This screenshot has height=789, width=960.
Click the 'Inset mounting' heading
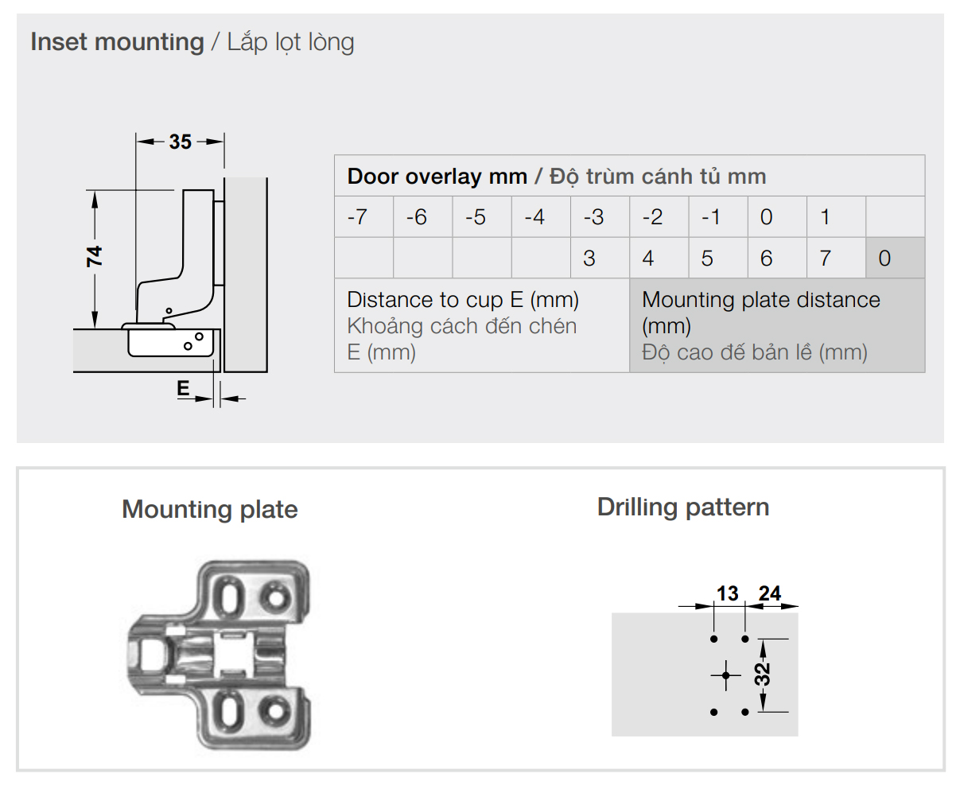[117, 42]
